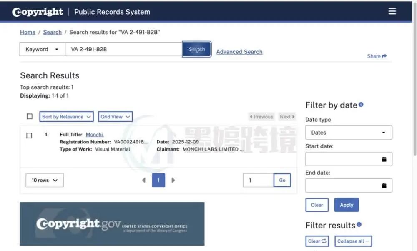Click the Share arrow icon
Screen dimensions: 417x251
[x=384, y=56]
